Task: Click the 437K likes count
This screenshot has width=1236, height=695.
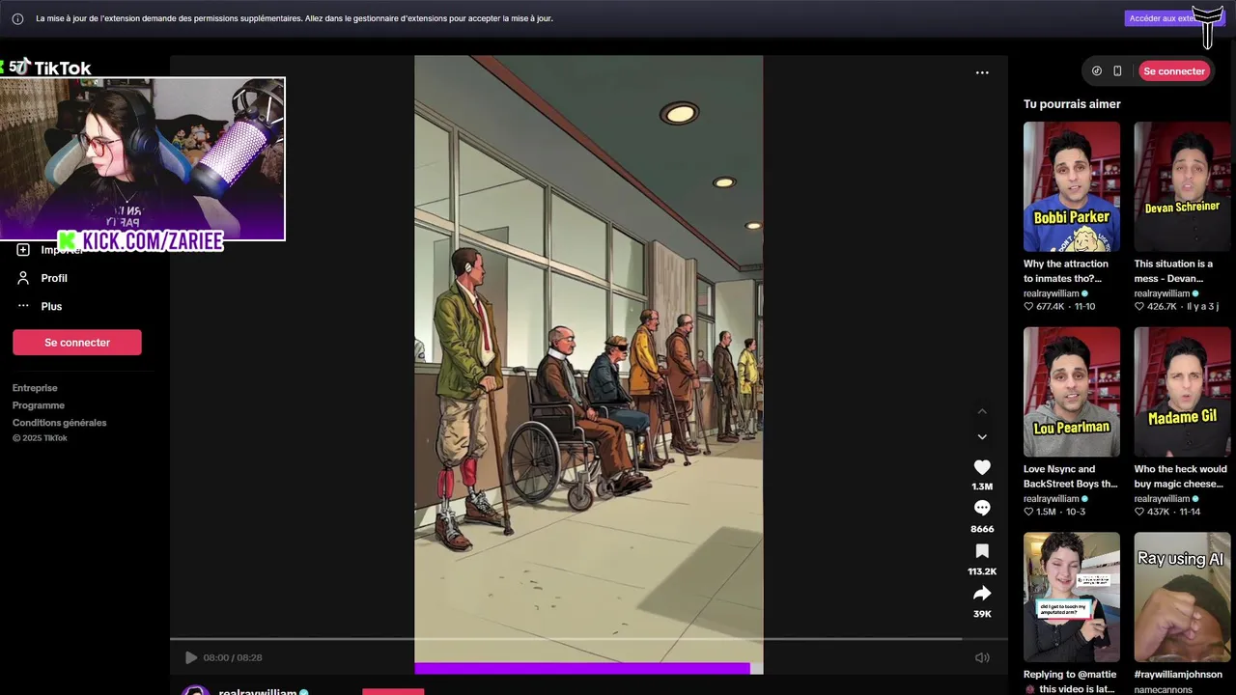Action: coord(1158,512)
